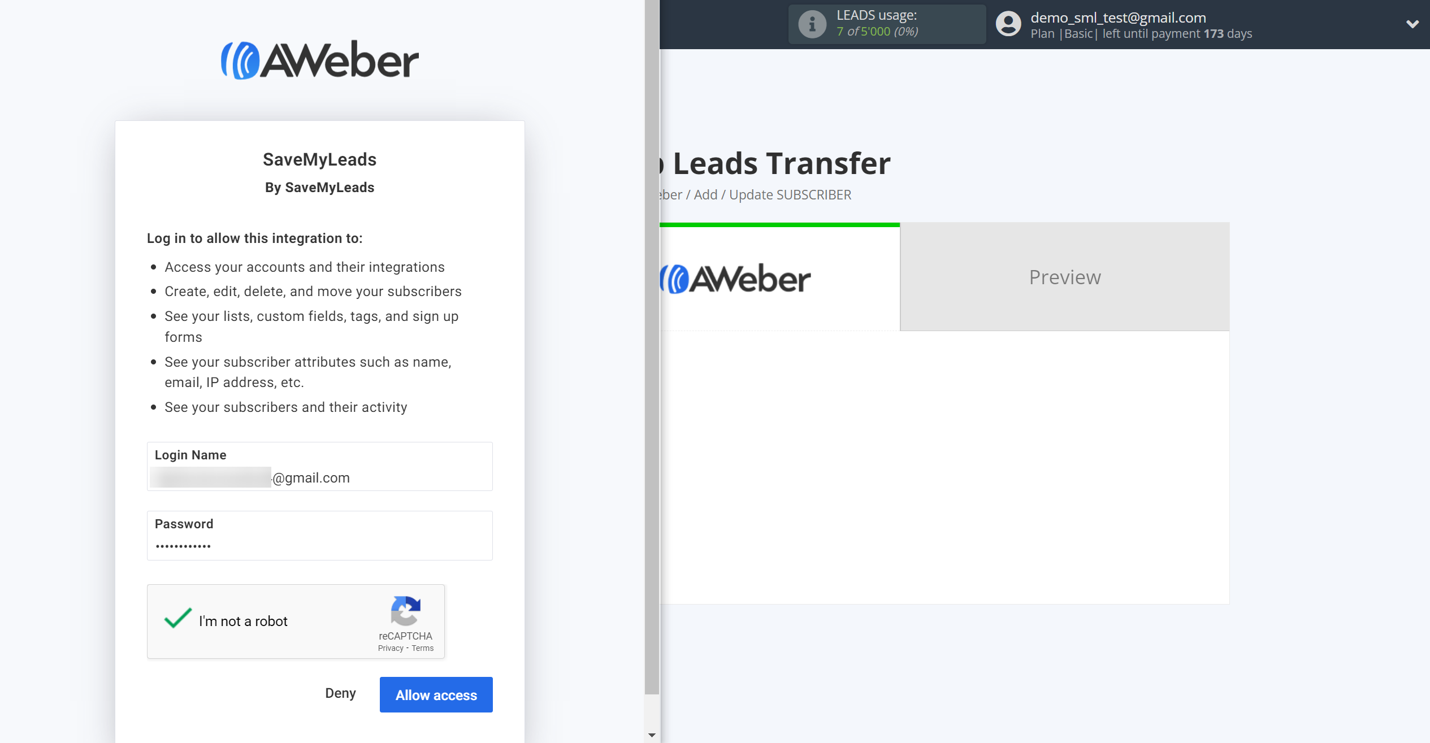Click the Allow access button

tap(436, 694)
